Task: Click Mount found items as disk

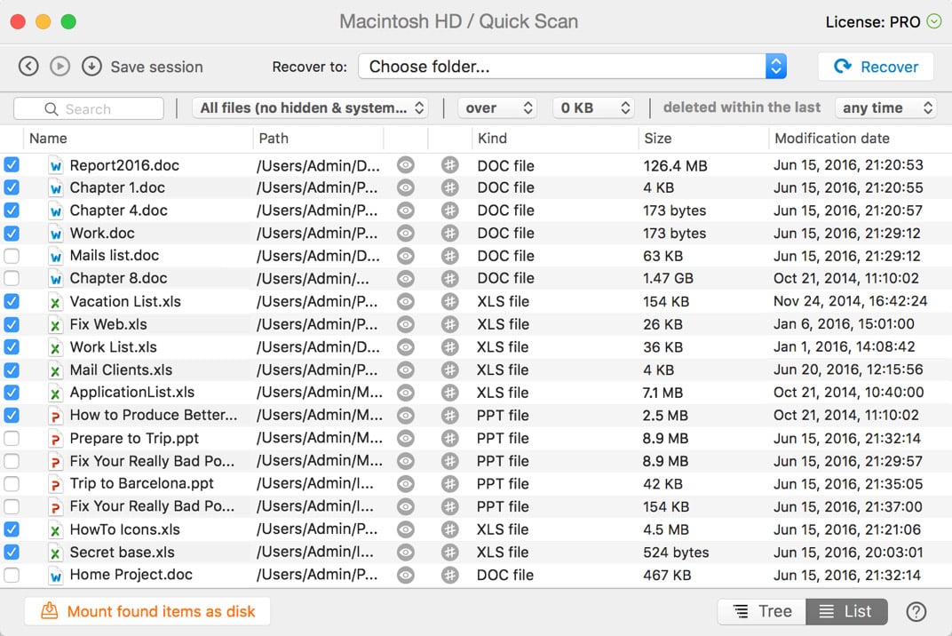Action: 147,611
